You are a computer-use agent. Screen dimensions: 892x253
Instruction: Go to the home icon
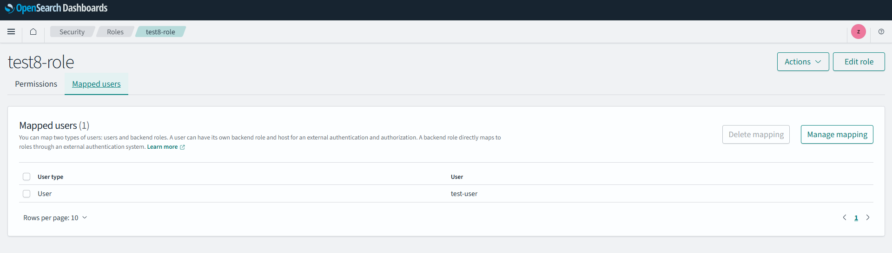pyautogui.click(x=33, y=32)
